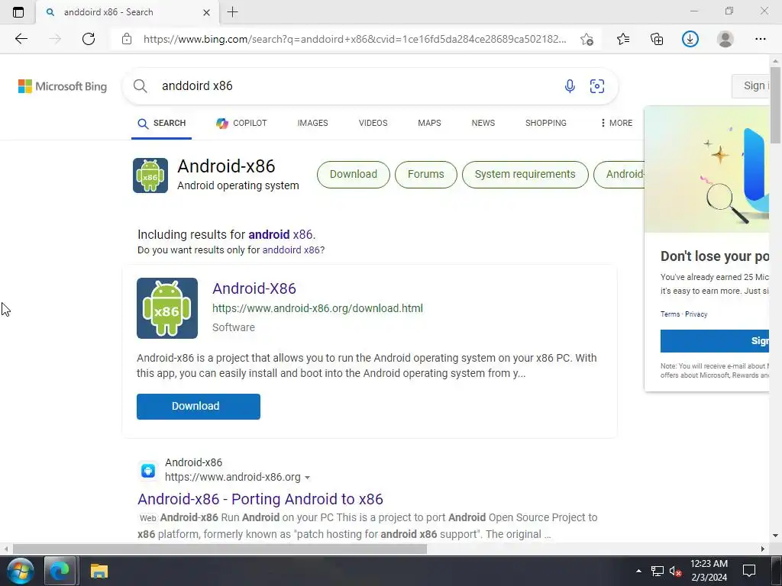Viewport: 782px width, 586px height.
Task: Click the Sign in button at top right
Action: tap(751, 85)
